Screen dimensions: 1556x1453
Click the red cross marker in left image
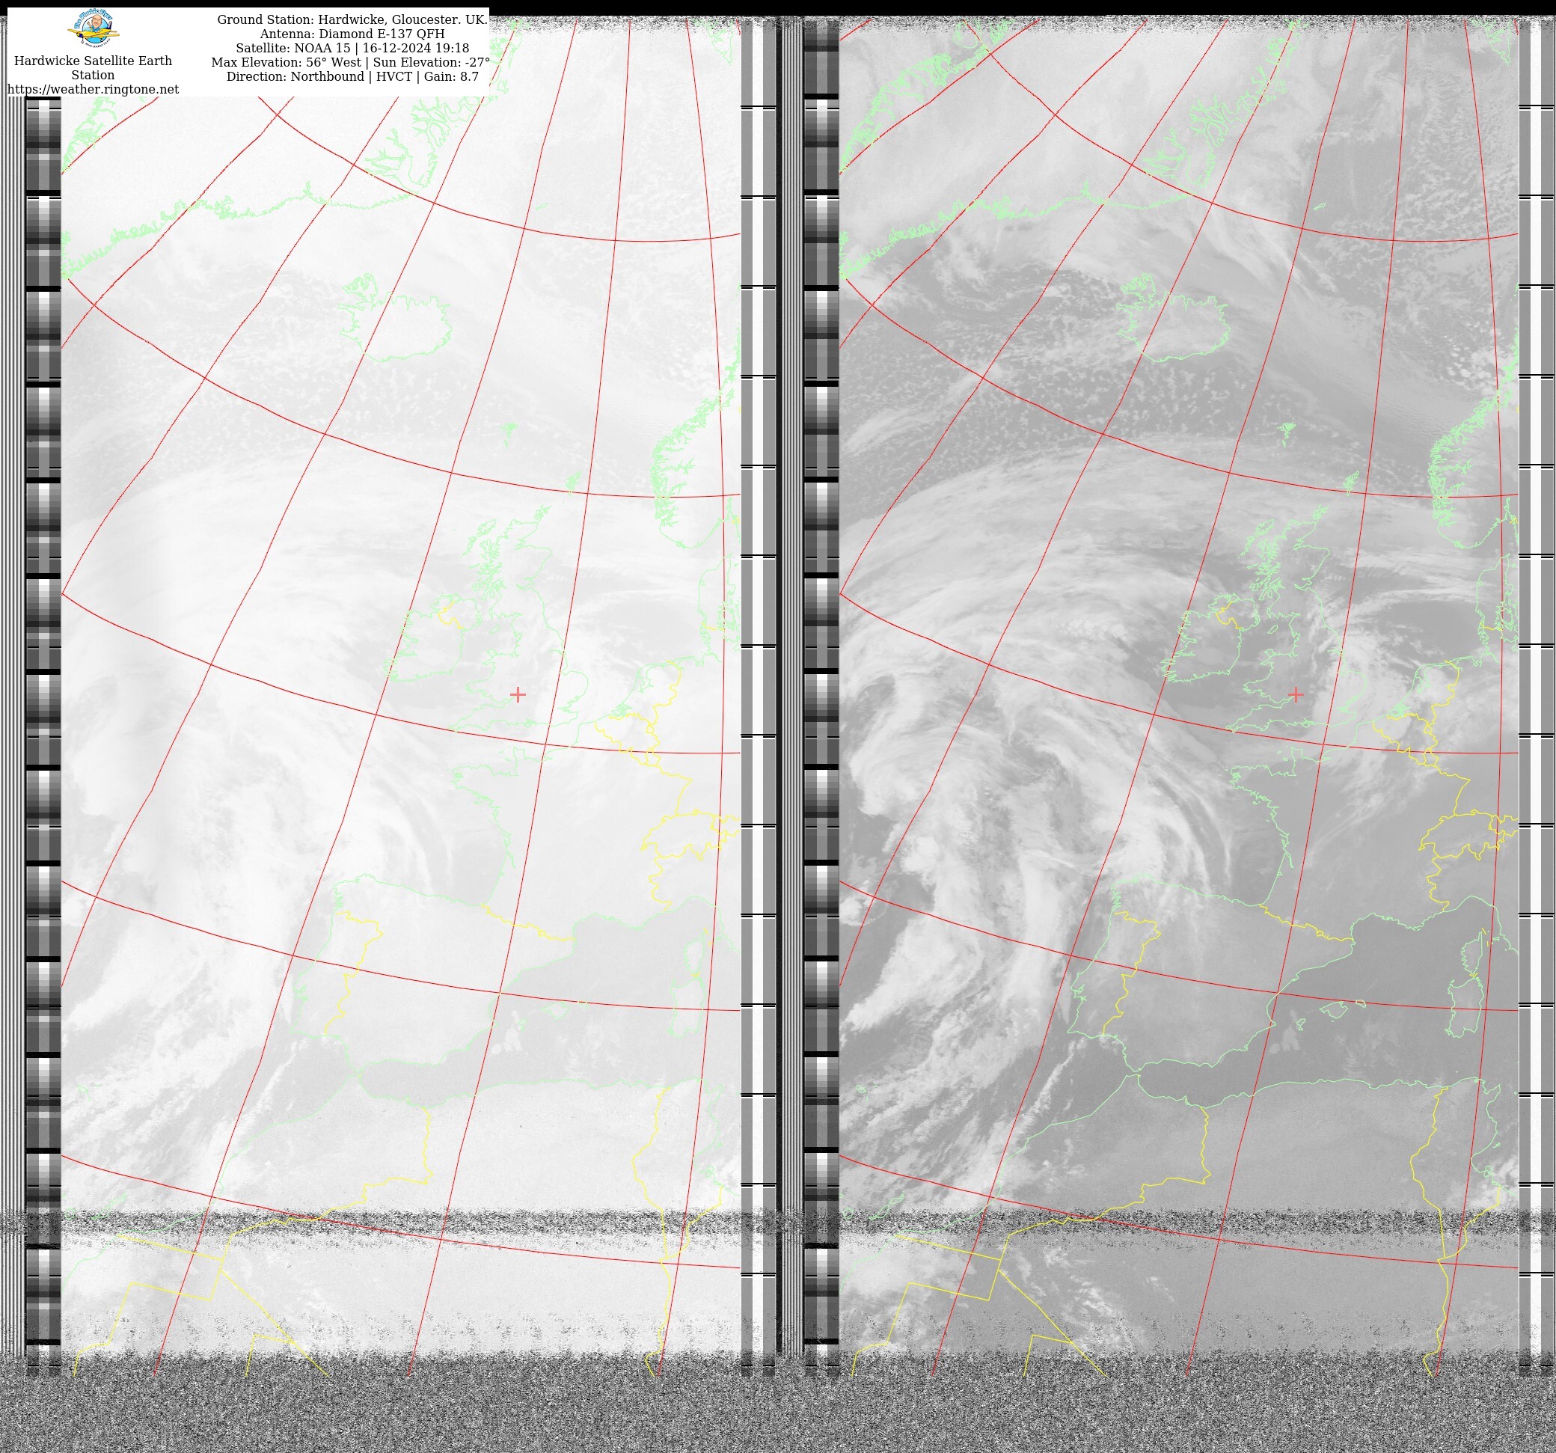[x=518, y=694]
